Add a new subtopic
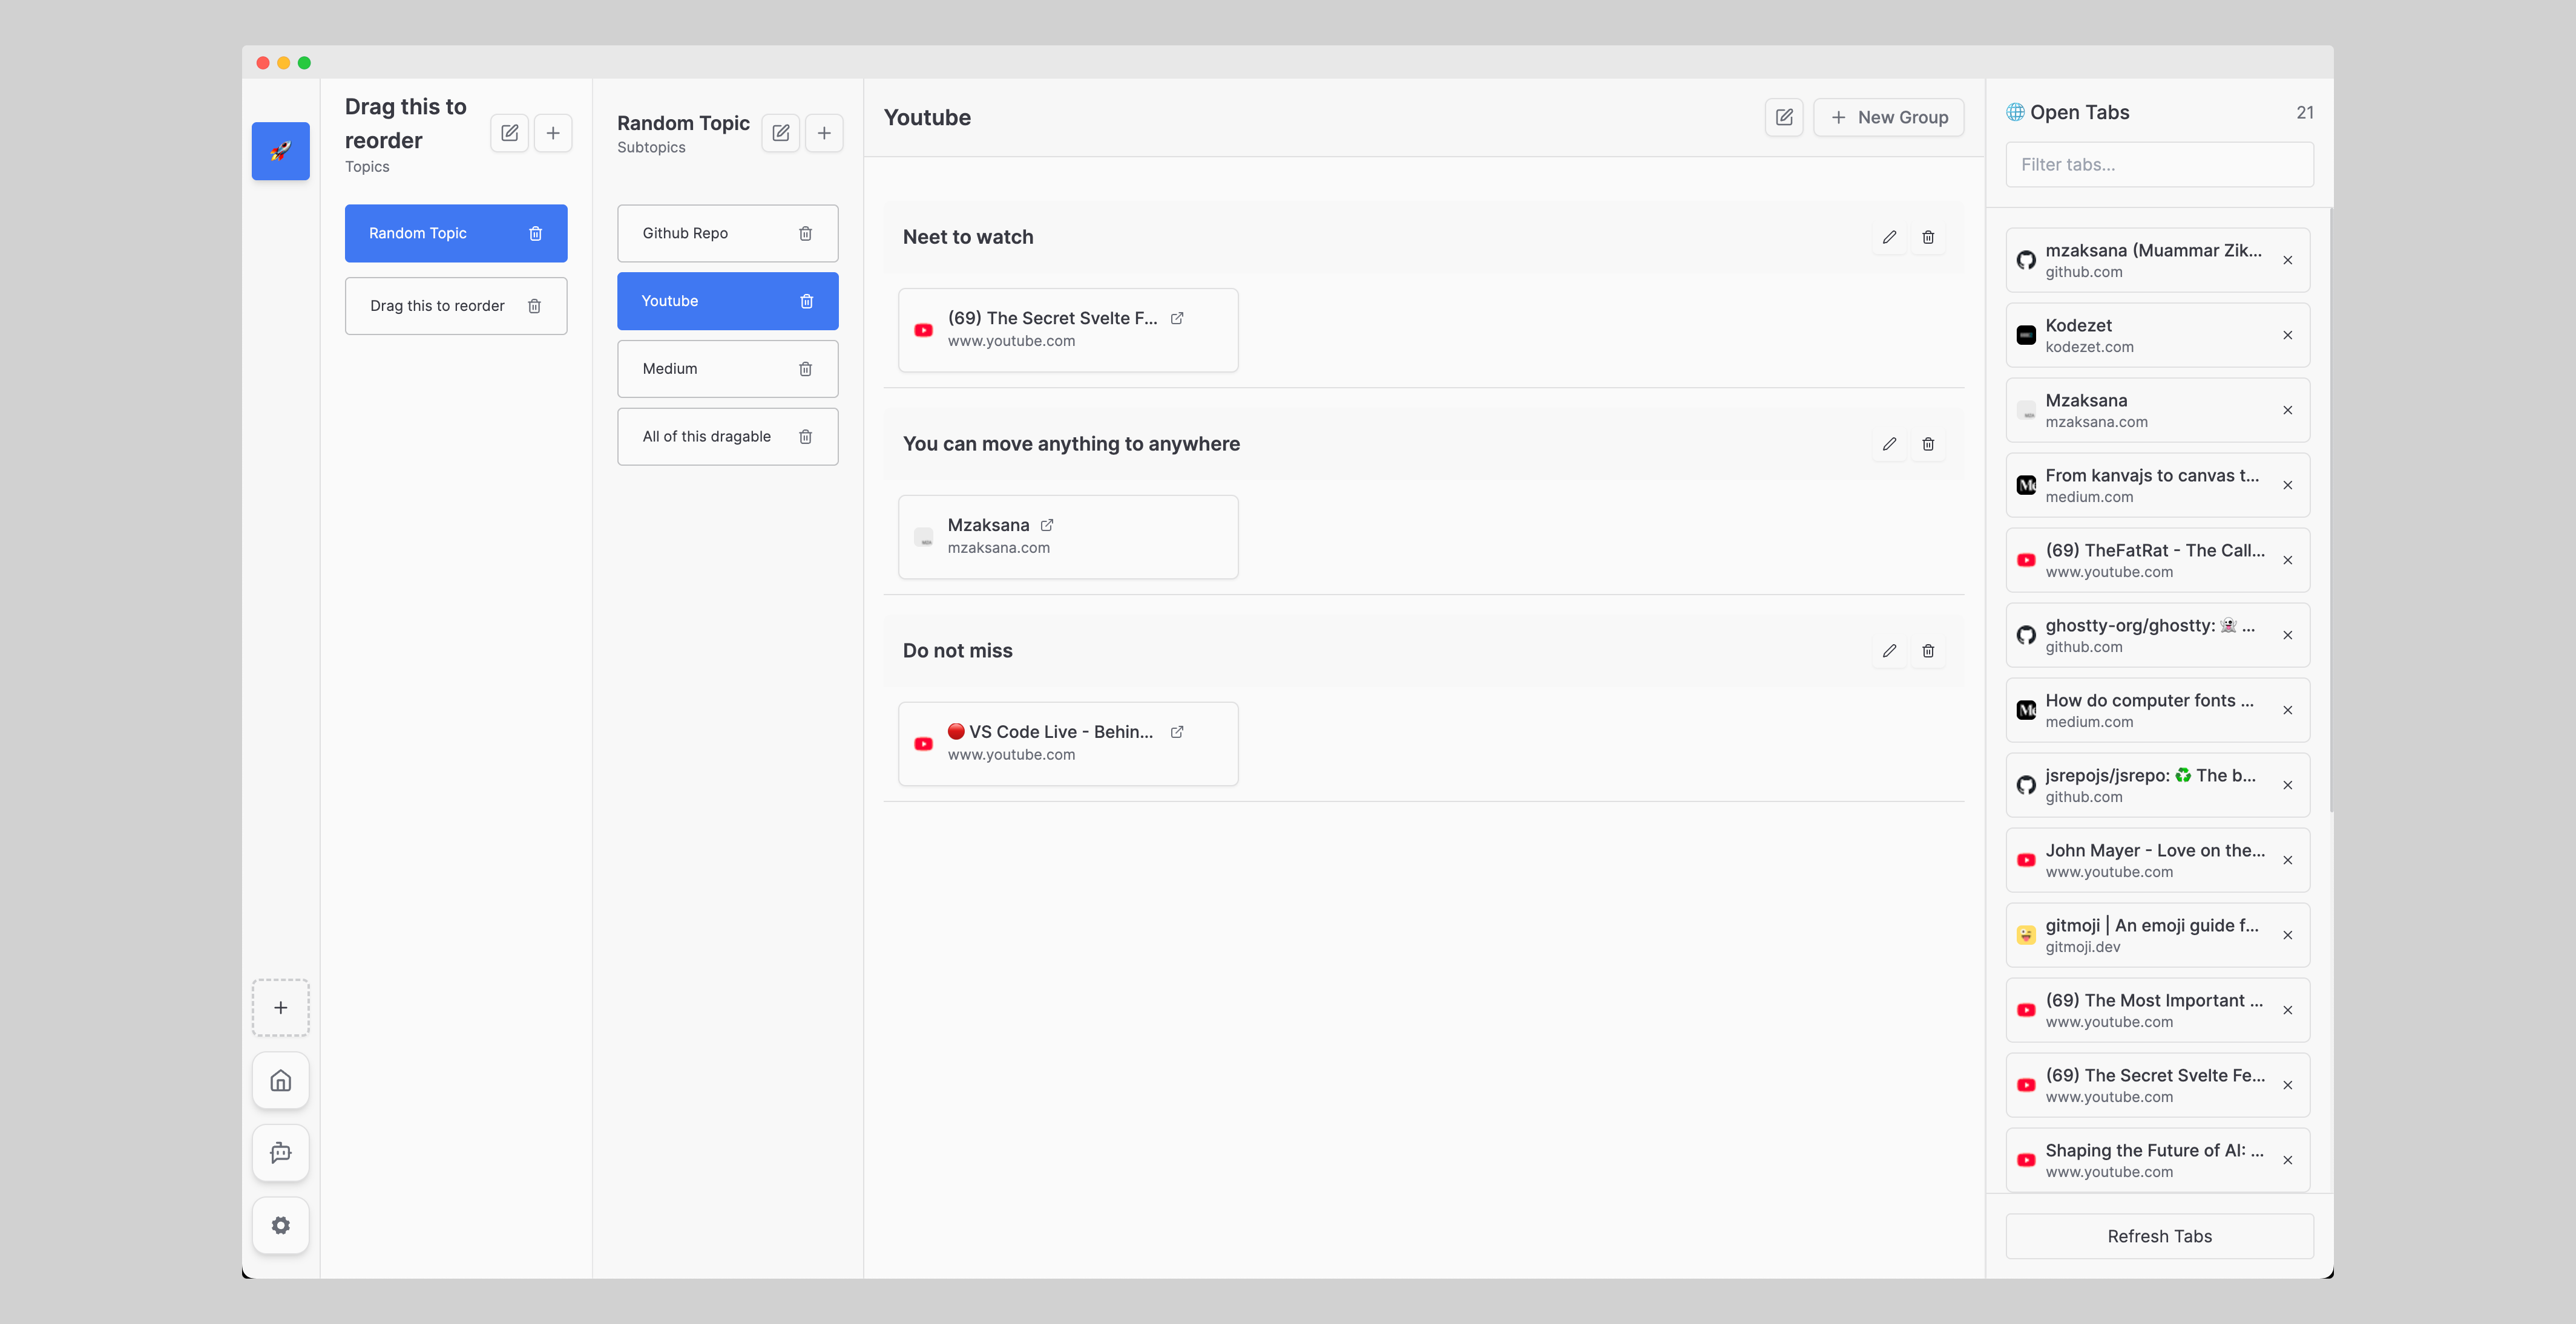Viewport: 2576px width, 1324px height. (x=824, y=133)
